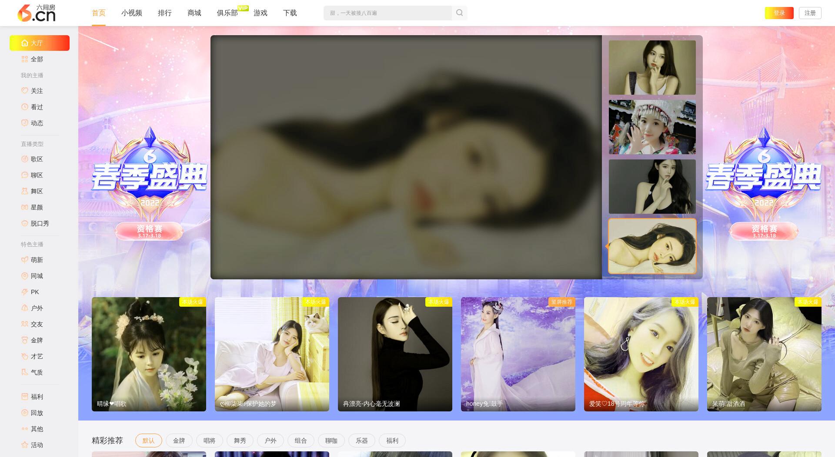Select 气质 icon in sidebar
The image size is (835, 457).
tap(25, 372)
